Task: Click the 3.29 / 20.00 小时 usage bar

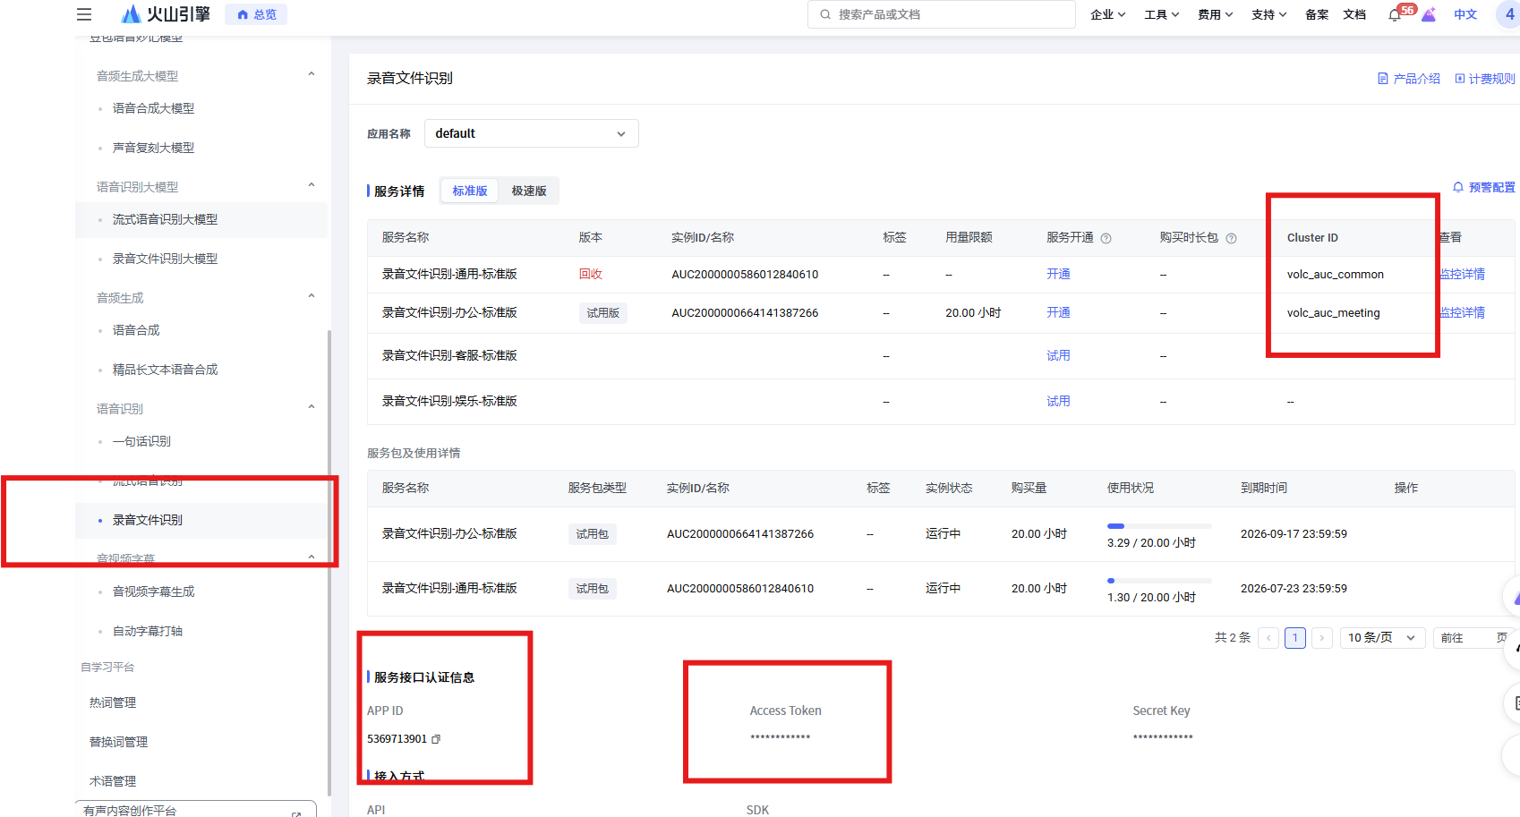Action: click(x=1159, y=526)
